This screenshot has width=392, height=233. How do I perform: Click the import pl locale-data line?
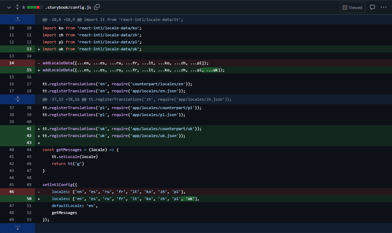click(92, 42)
